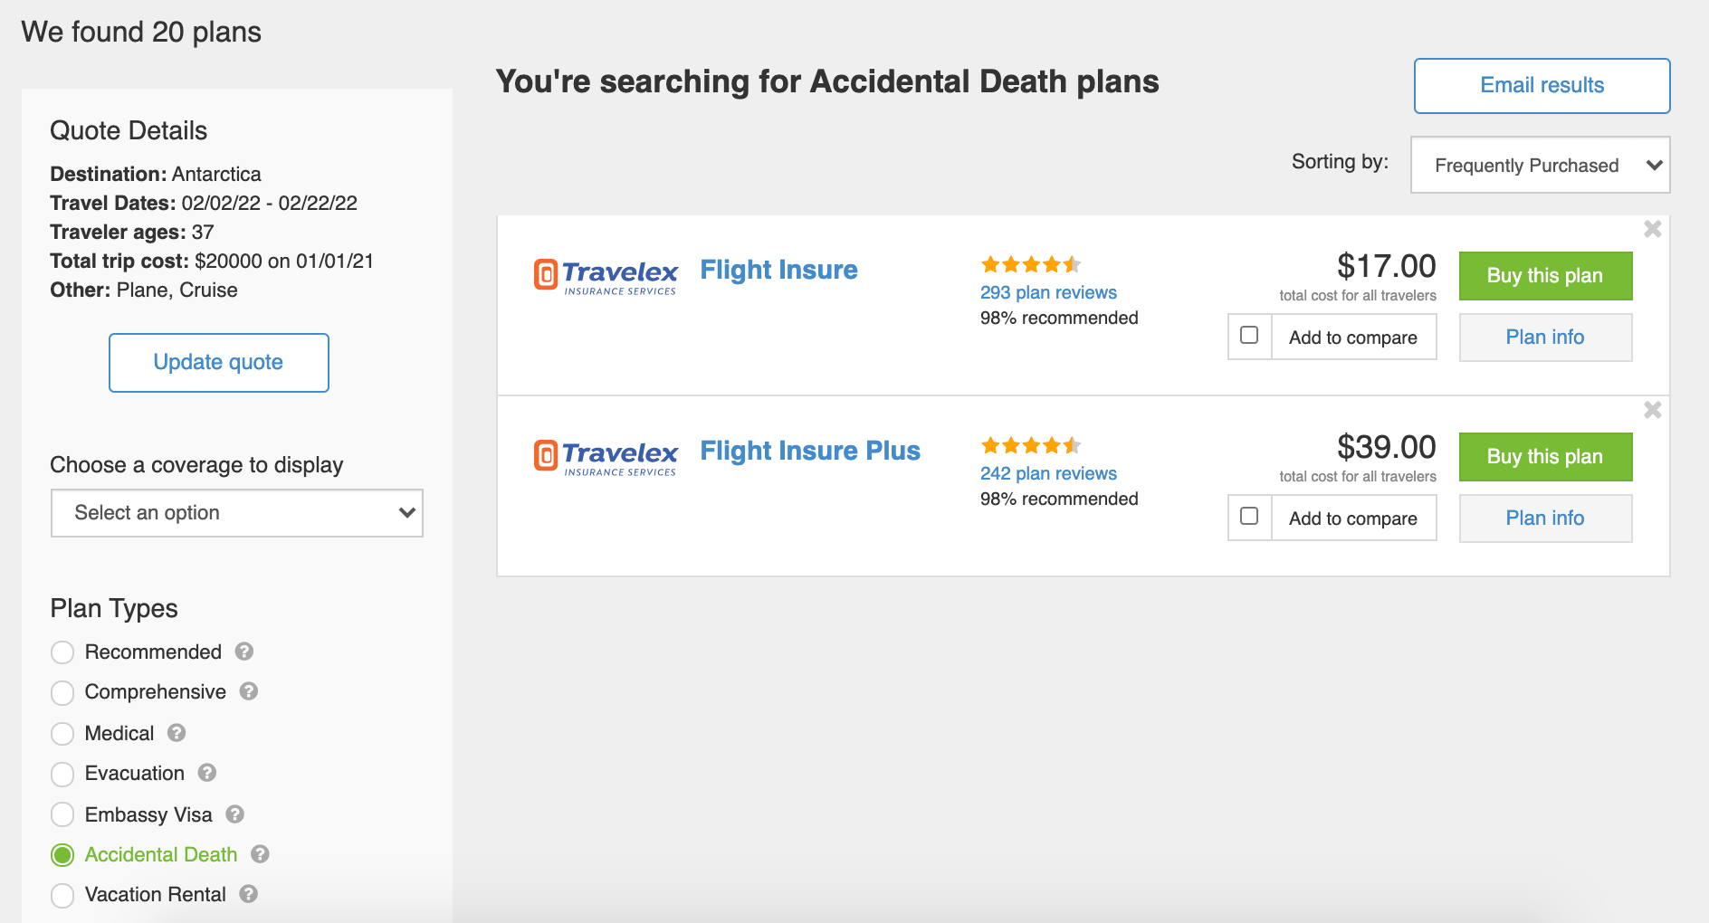Select the Comprehensive plan type radio
Screen dimensions: 1709x923
pyautogui.click(x=62, y=693)
